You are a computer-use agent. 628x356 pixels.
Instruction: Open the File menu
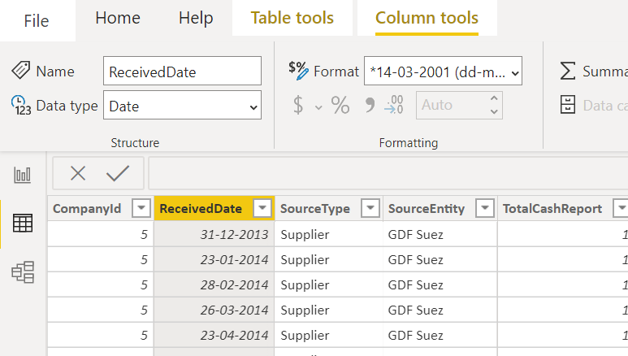tap(37, 21)
